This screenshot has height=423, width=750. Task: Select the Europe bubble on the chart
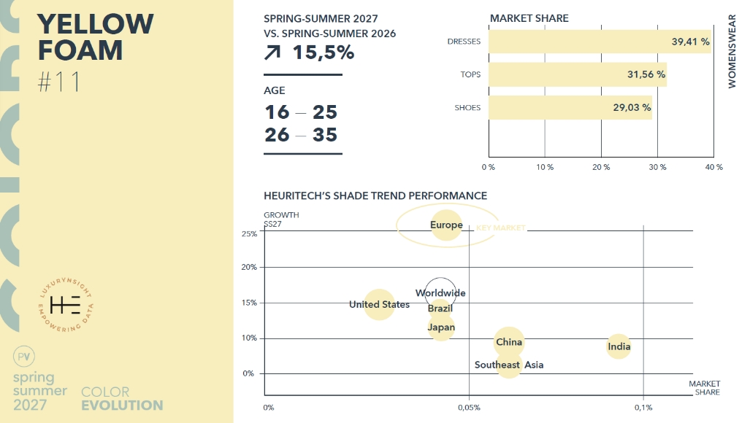446,225
